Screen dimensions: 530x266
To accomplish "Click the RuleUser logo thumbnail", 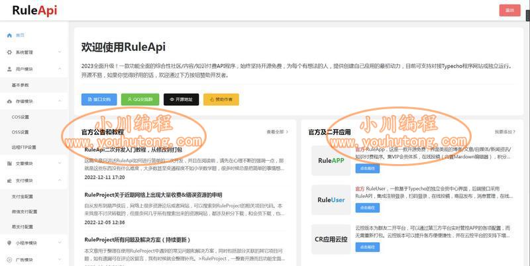I will click(x=331, y=200).
